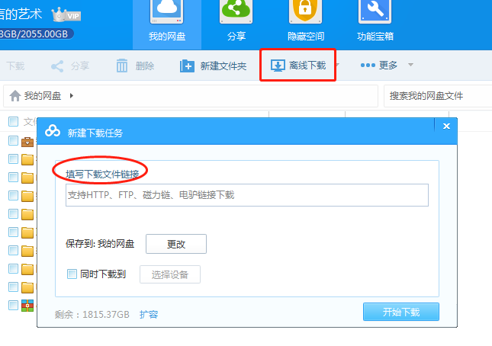The height and width of the screenshot is (346, 492).
Task: Check the box beside the colorful app icon row
Action: tap(13, 305)
